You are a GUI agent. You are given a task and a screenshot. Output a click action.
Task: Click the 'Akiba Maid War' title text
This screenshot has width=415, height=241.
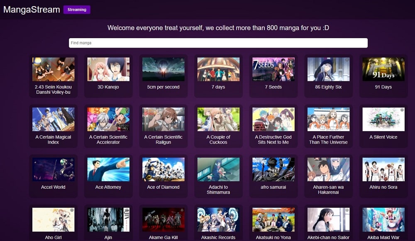(x=383, y=238)
